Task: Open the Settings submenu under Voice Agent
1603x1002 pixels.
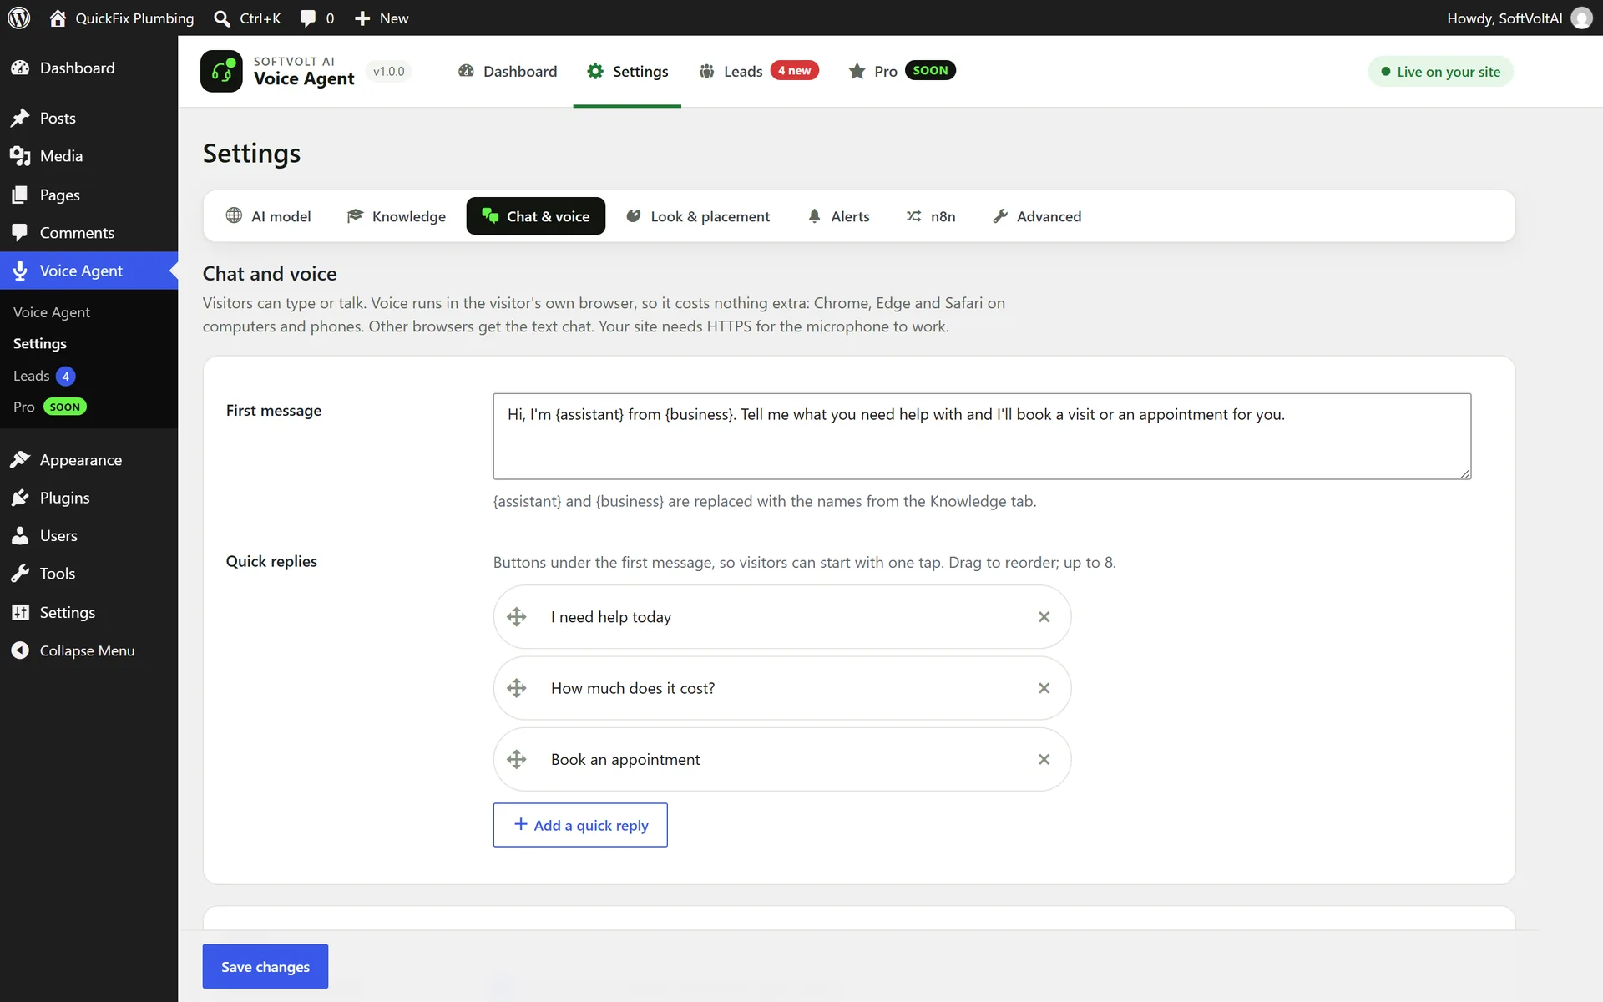Action: tap(40, 343)
